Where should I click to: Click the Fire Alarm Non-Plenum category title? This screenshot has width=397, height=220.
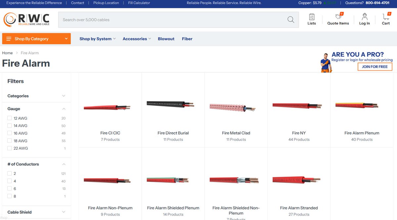[x=110, y=208]
